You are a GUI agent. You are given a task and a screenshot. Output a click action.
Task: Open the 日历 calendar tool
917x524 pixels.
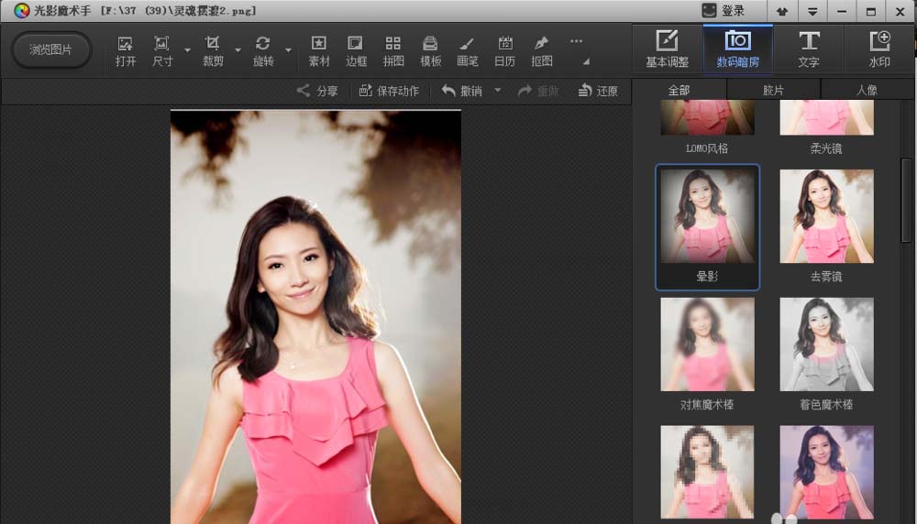coord(504,50)
